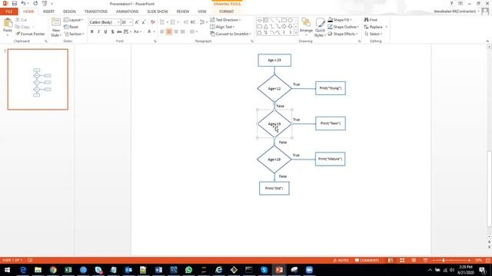Select slide 1 thumbnail
This screenshot has width=492, height=276.
click(x=38, y=79)
